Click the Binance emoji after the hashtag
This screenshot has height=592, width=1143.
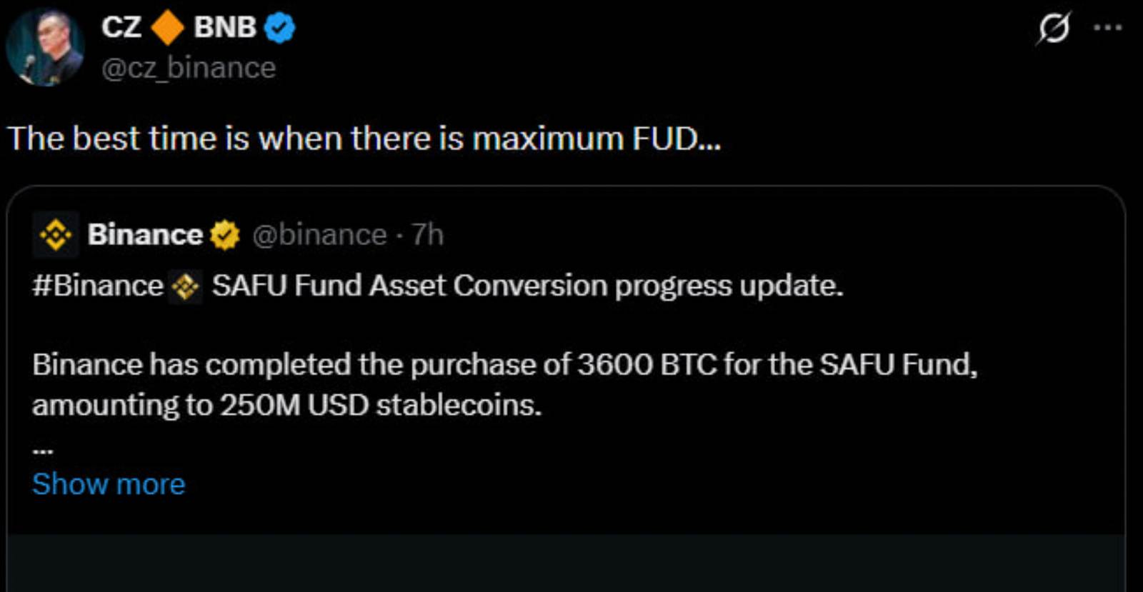tap(186, 286)
